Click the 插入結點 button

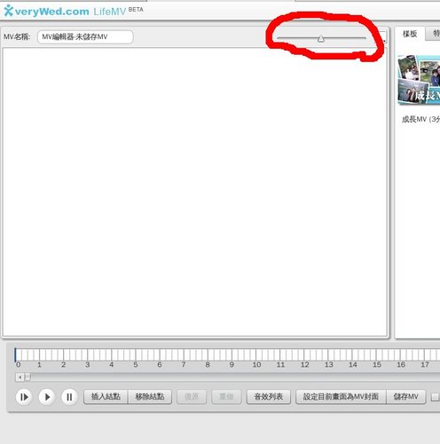(x=106, y=397)
